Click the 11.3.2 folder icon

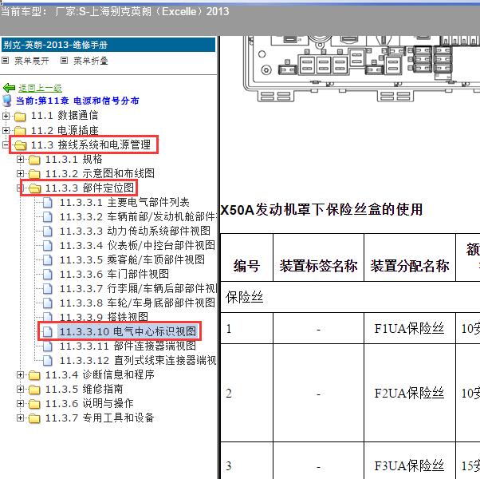tap(34, 174)
